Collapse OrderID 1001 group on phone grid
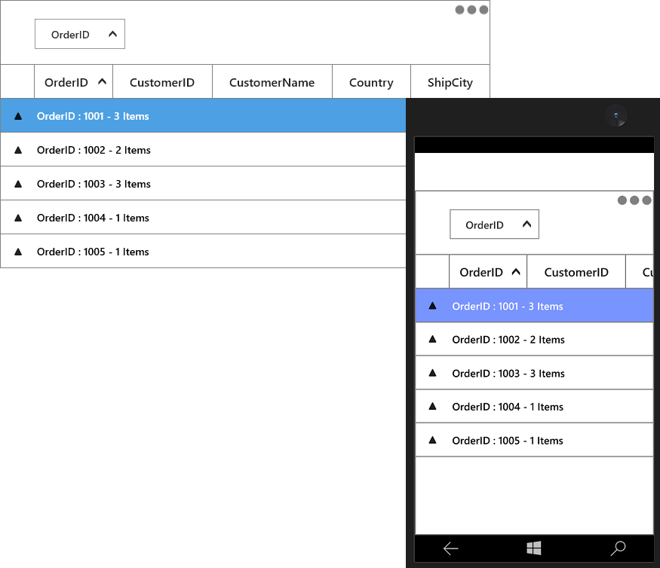 pos(432,306)
